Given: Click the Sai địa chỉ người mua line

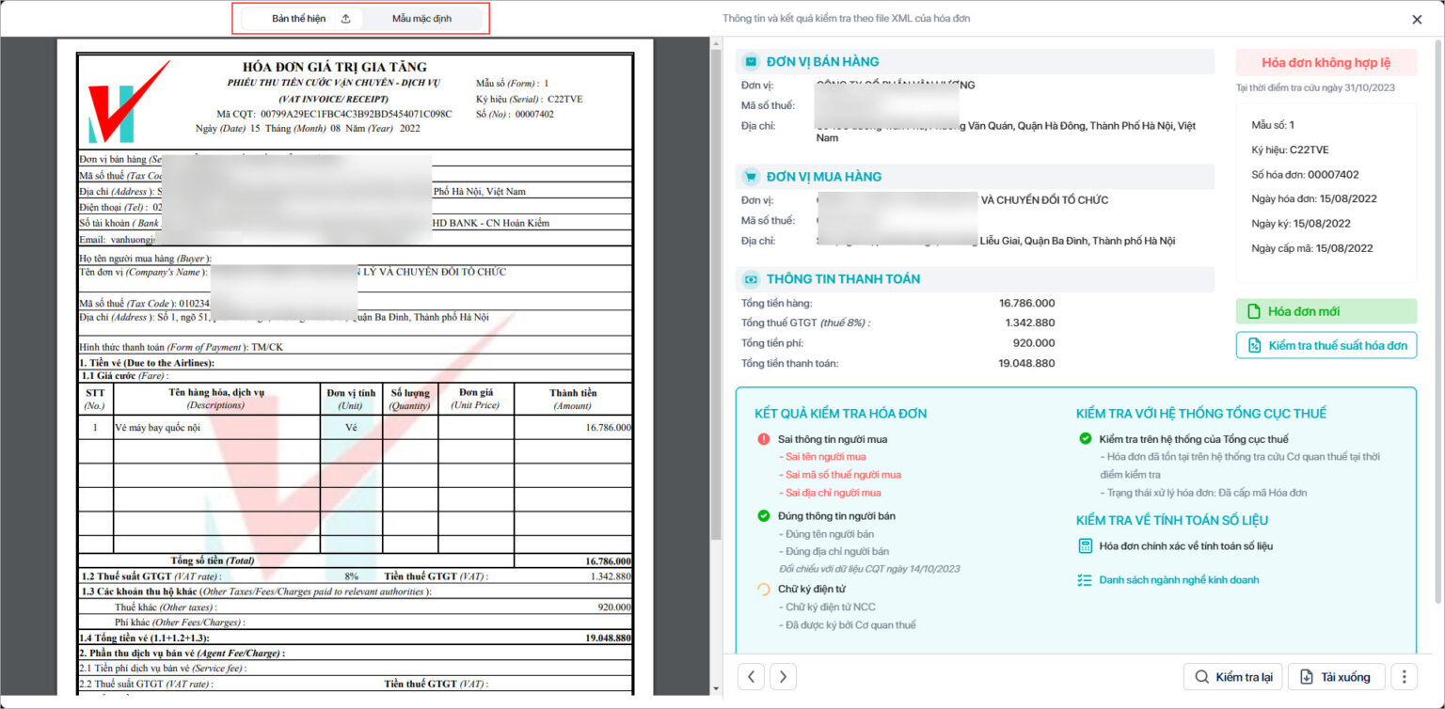Looking at the screenshot, I should (x=830, y=493).
